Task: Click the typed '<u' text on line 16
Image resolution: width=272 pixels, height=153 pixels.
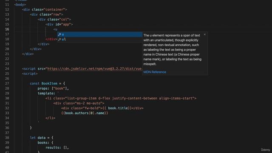Action: point(55,29)
